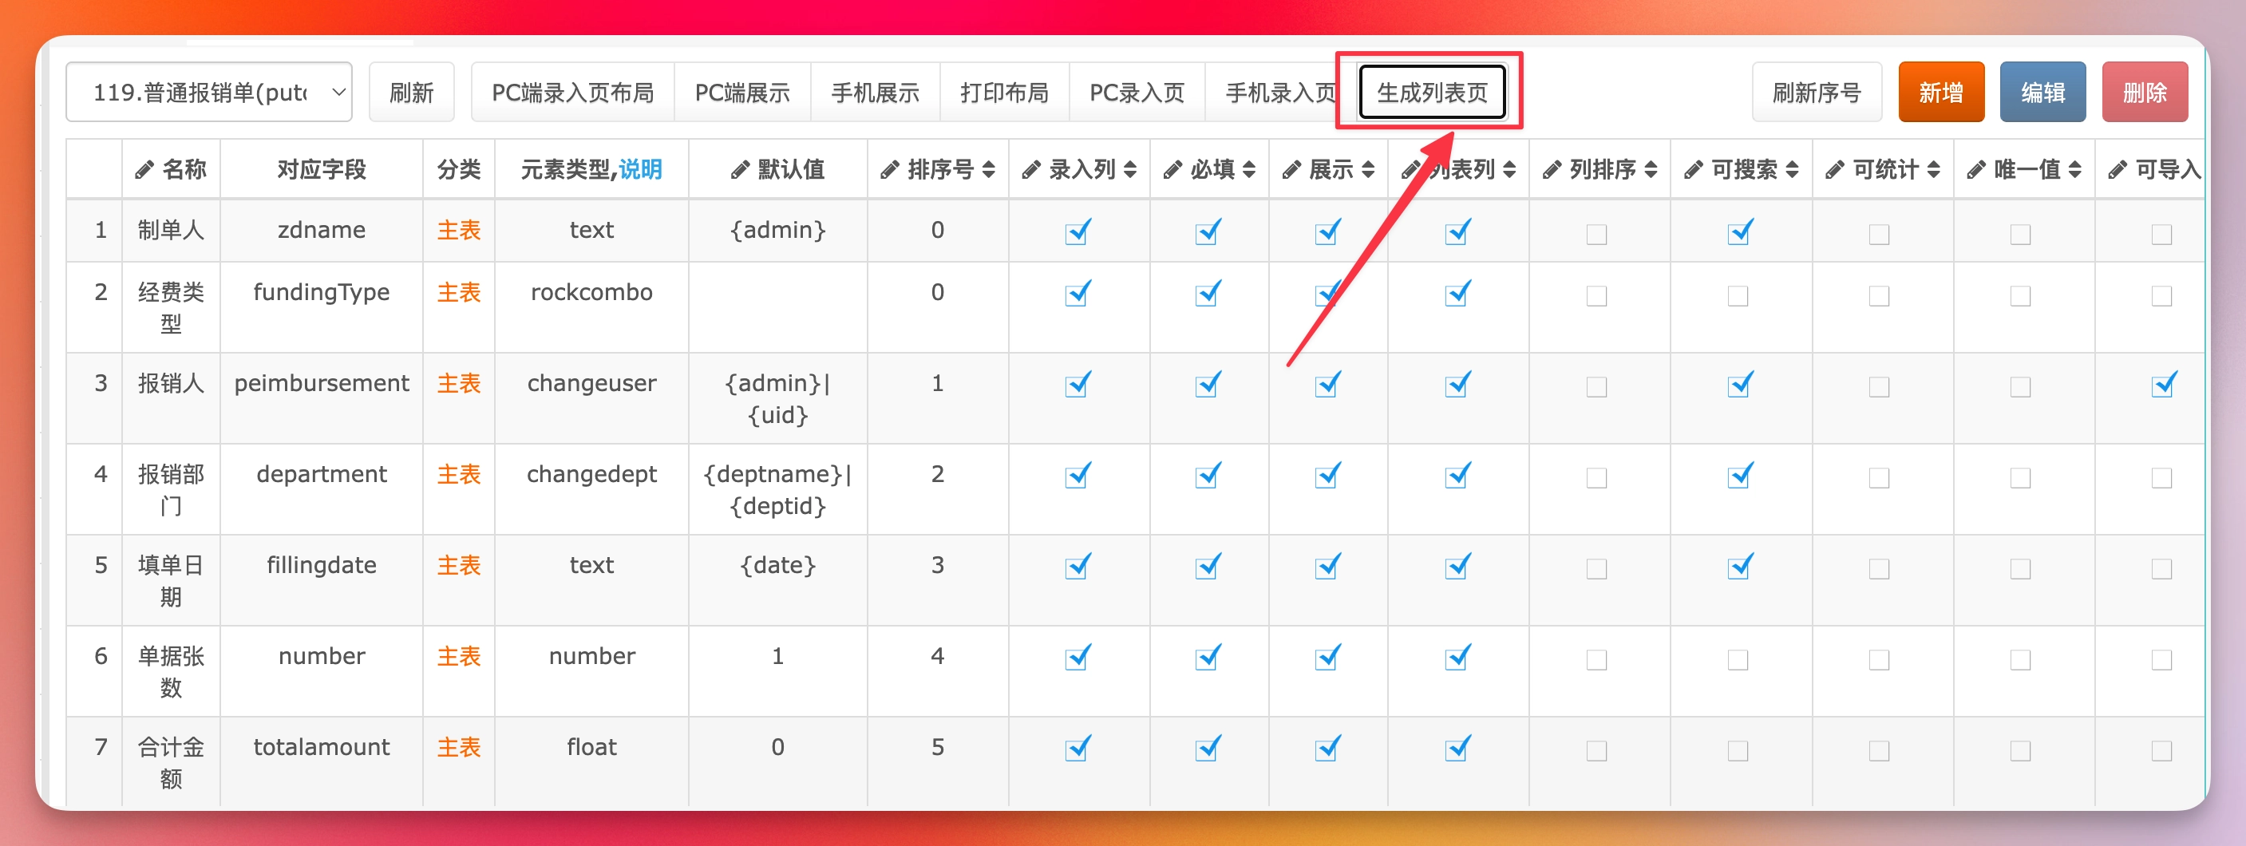Sort by 唯一值 using its sort arrows

(2075, 170)
